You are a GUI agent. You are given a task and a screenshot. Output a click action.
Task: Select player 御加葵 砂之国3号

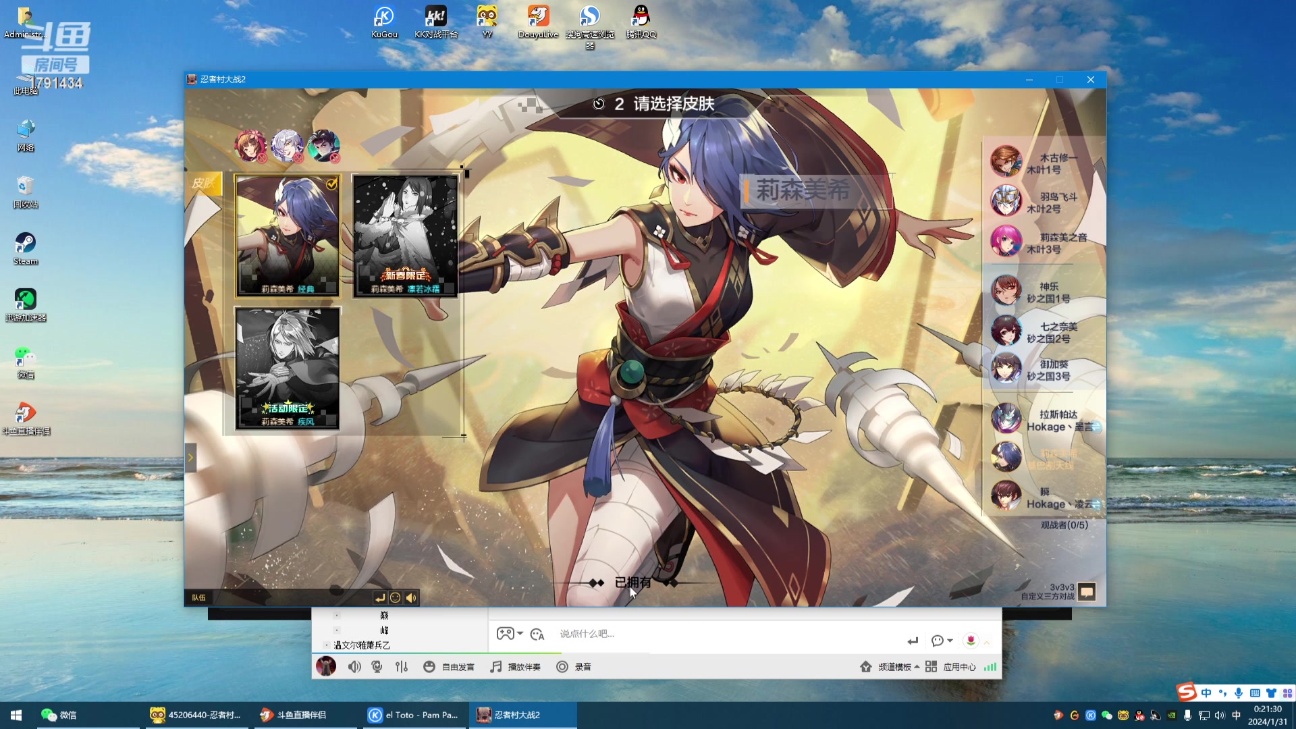pos(1044,370)
